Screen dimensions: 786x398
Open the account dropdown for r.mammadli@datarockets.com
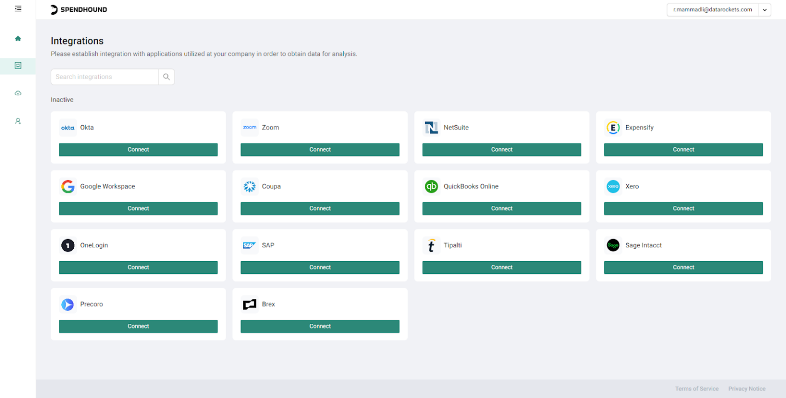pos(765,10)
